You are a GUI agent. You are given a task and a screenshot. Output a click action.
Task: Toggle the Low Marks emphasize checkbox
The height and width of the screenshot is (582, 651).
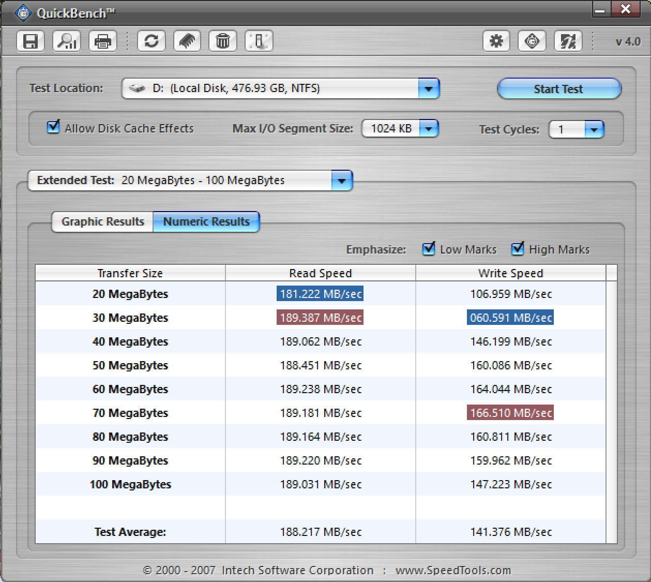pyautogui.click(x=429, y=249)
